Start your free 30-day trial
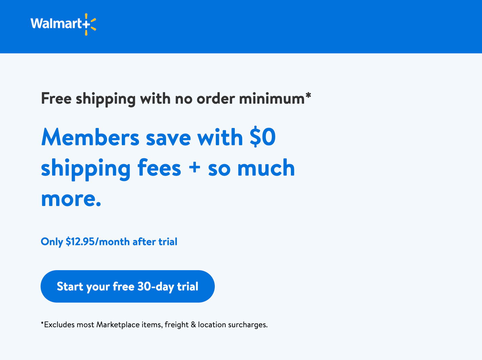Viewport: 482px width, 360px height. click(x=128, y=286)
